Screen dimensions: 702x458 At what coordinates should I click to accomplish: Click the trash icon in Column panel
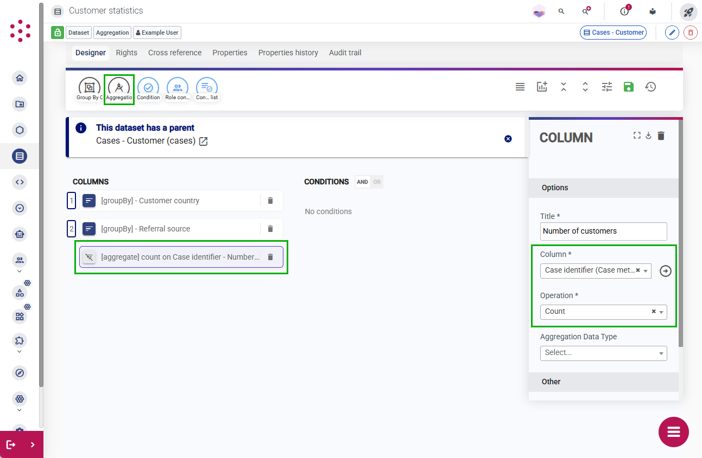tap(661, 136)
